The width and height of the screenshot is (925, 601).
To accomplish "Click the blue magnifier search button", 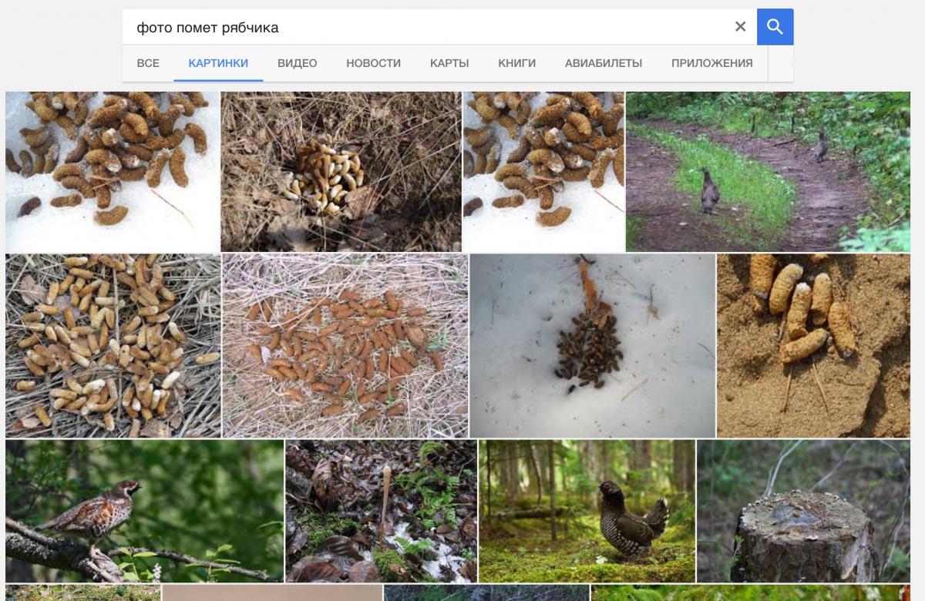I will coord(775,27).
